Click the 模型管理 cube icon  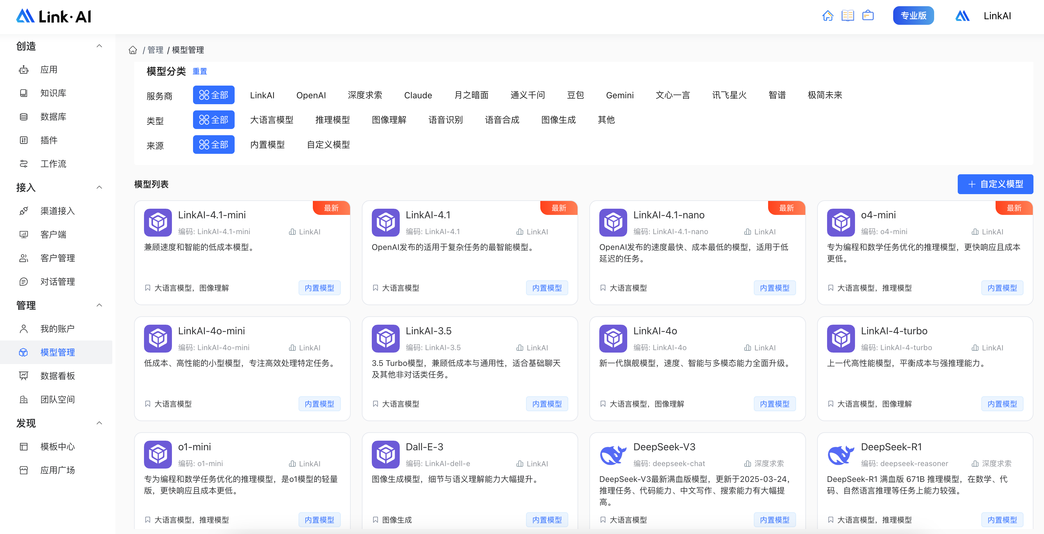tap(24, 352)
